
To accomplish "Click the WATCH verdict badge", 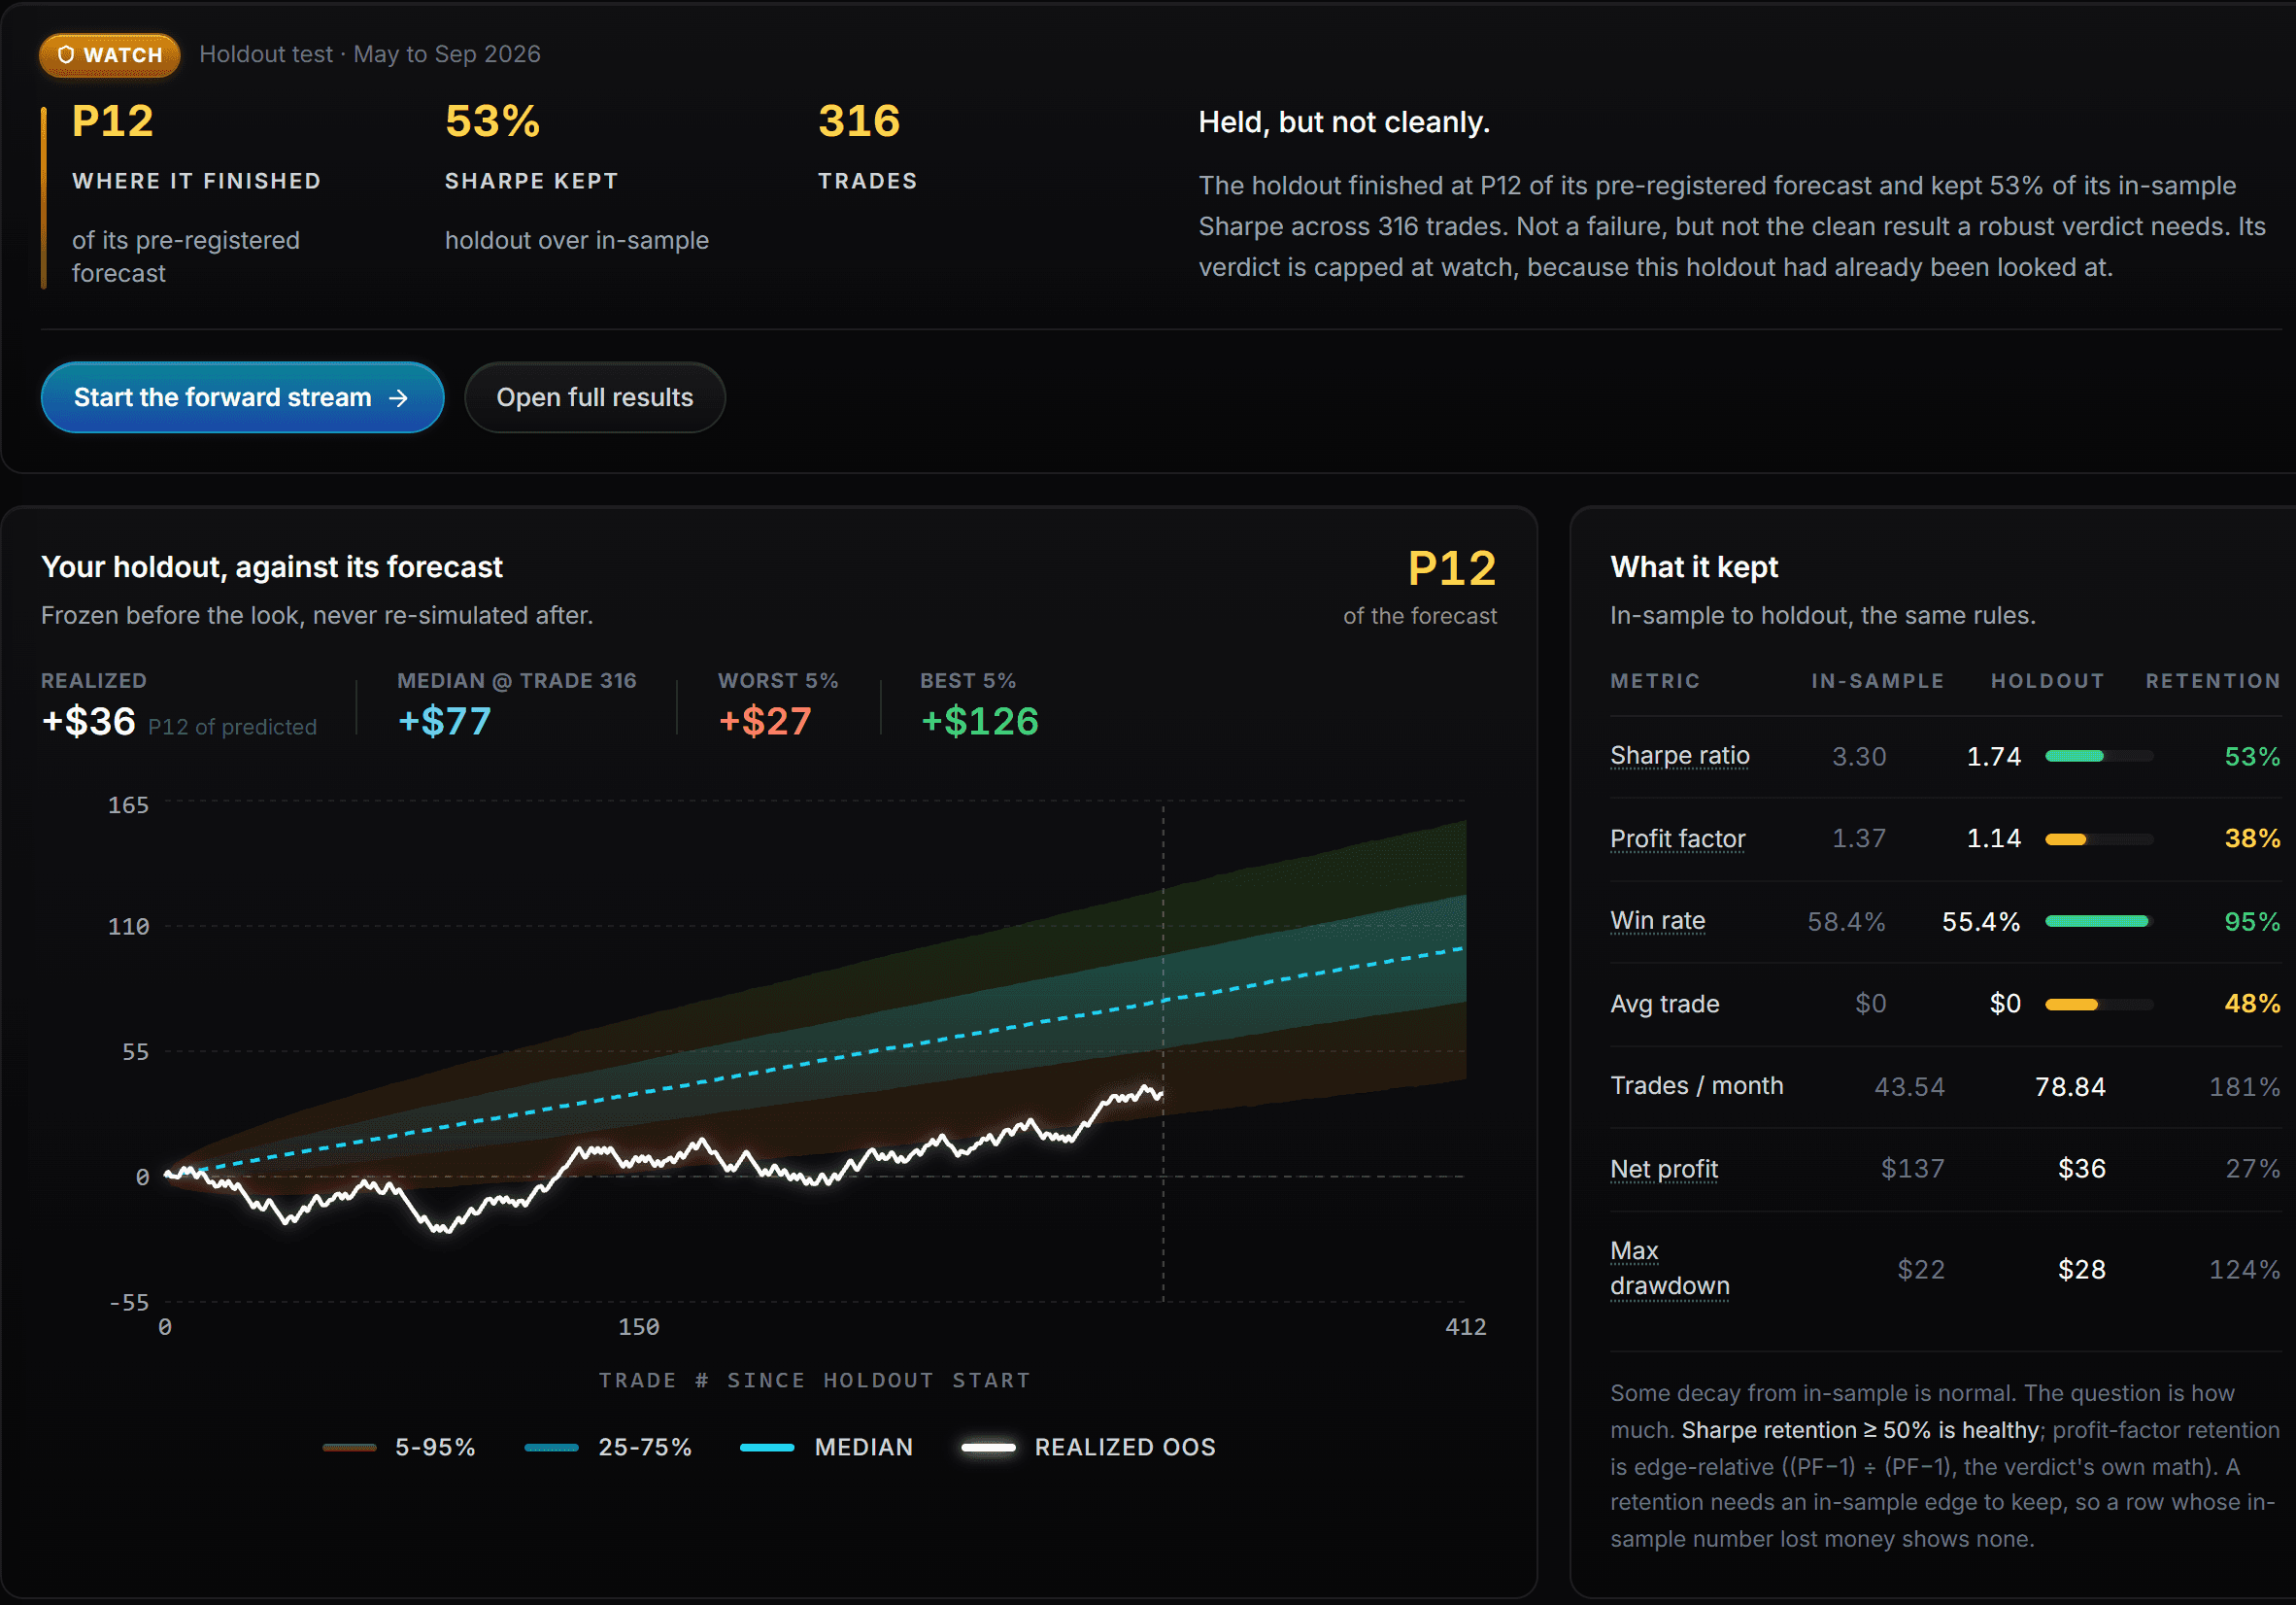I will pos(109,55).
